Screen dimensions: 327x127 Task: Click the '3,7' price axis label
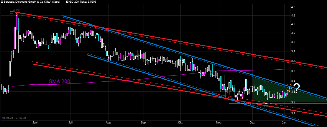[293, 51]
